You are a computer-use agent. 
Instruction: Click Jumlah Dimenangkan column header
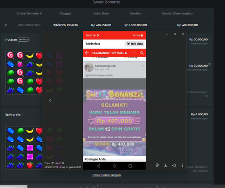[177, 13]
